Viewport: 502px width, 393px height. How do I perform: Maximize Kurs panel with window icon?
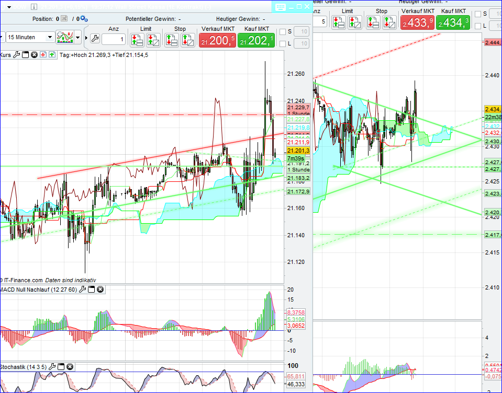click(25, 55)
